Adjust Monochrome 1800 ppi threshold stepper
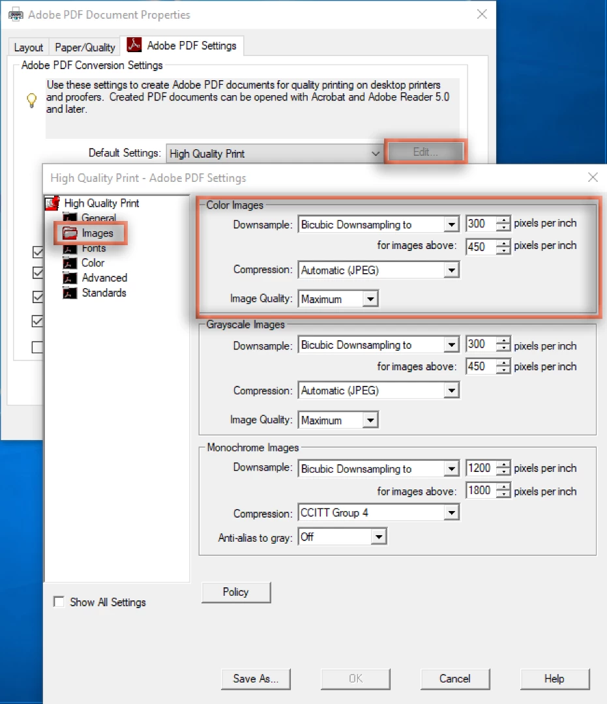Screen dimensions: 607x704 [504, 490]
